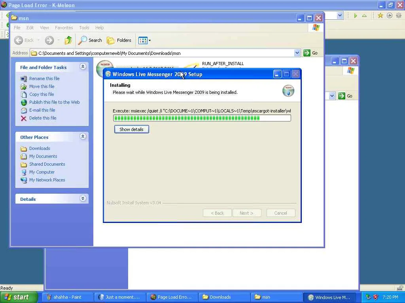
Task: Click the K-Meleon bookmarks star icon
Action: click(x=380, y=15)
